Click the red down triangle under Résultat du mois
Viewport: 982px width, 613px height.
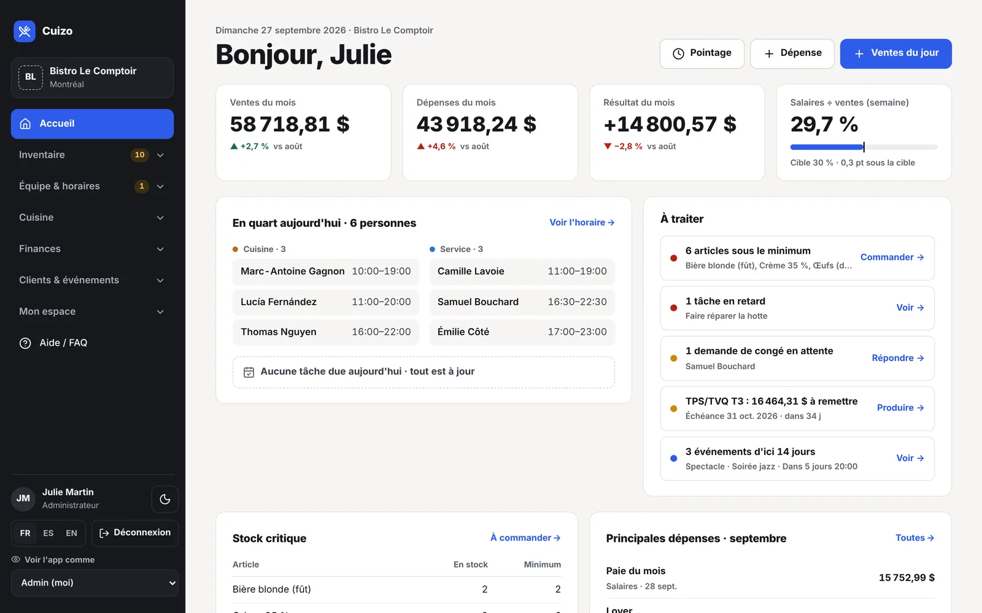(x=608, y=147)
